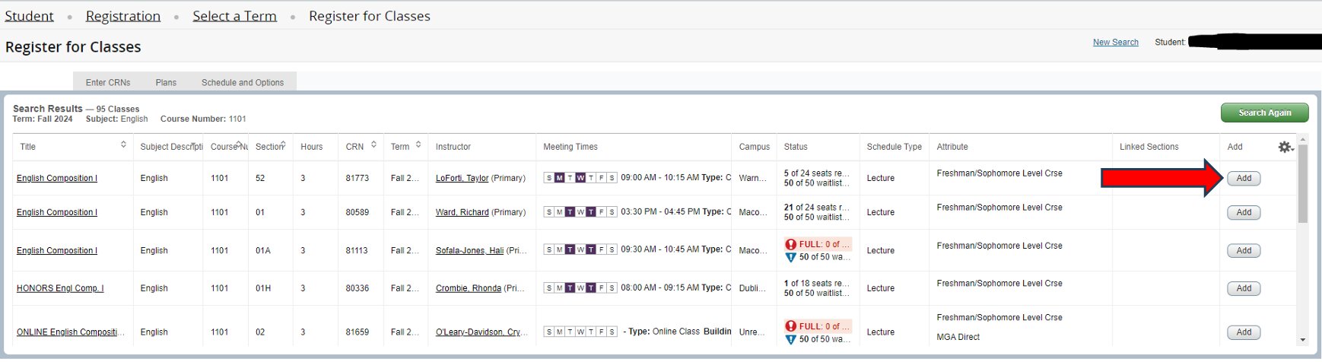Click Monday day box for CRN 81773
Image resolution: width=1322 pixels, height=362 pixels.
coord(559,178)
